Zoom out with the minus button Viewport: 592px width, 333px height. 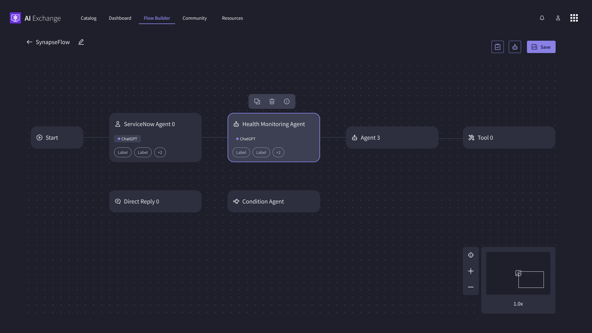(x=471, y=287)
